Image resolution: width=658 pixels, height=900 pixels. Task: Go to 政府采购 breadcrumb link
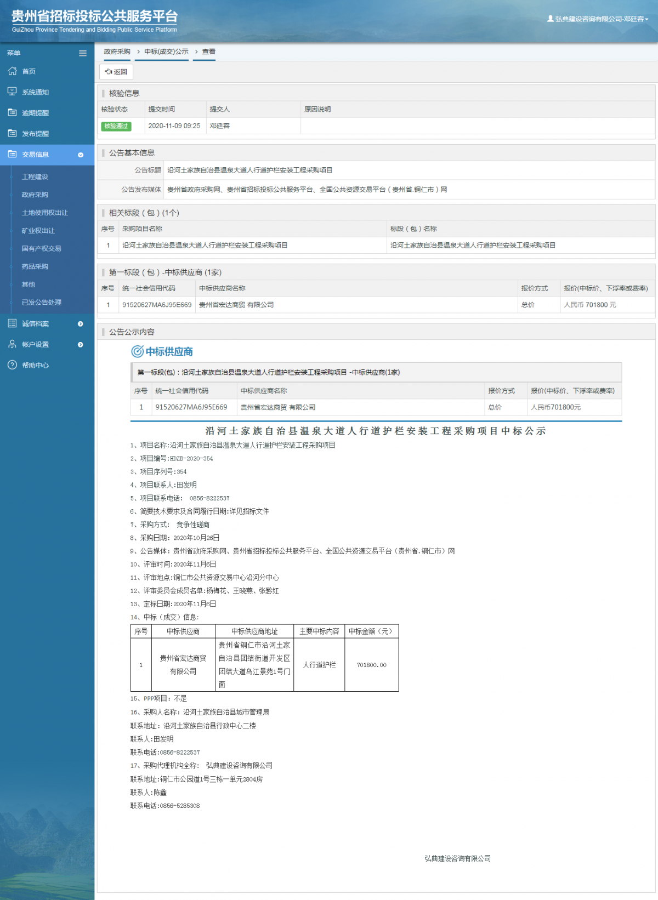117,52
